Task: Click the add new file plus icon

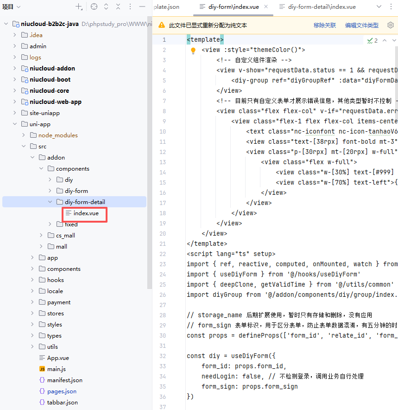Action: pos(79,6)
